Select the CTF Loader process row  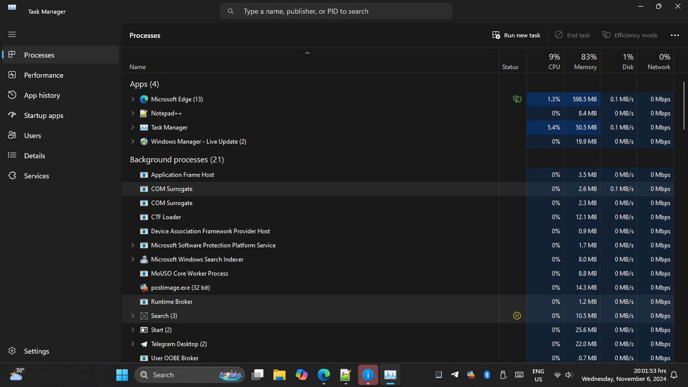[398, 217]
